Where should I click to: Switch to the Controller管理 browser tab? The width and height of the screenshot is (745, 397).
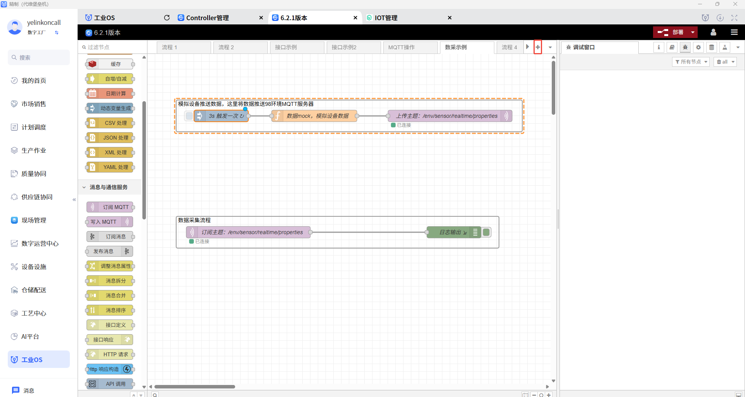coord(208,18)
